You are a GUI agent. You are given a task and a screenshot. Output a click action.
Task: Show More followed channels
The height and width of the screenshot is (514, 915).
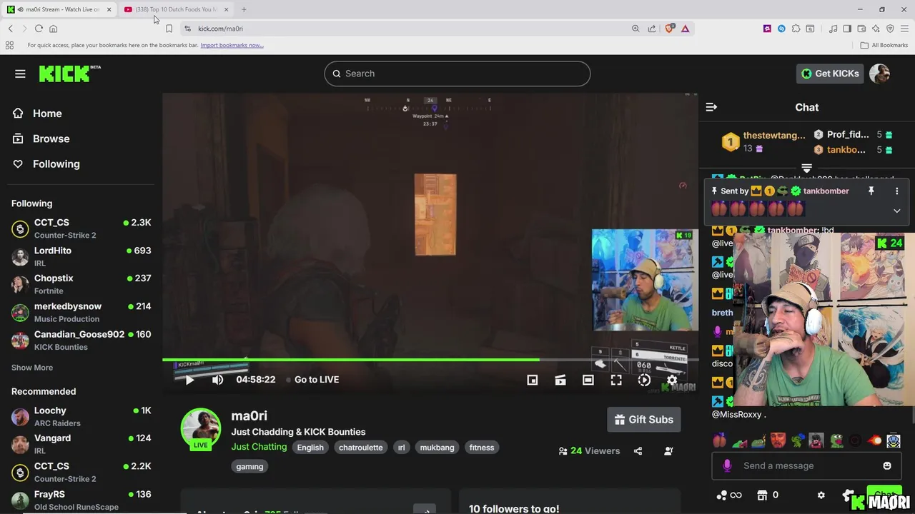coord(32,368)
